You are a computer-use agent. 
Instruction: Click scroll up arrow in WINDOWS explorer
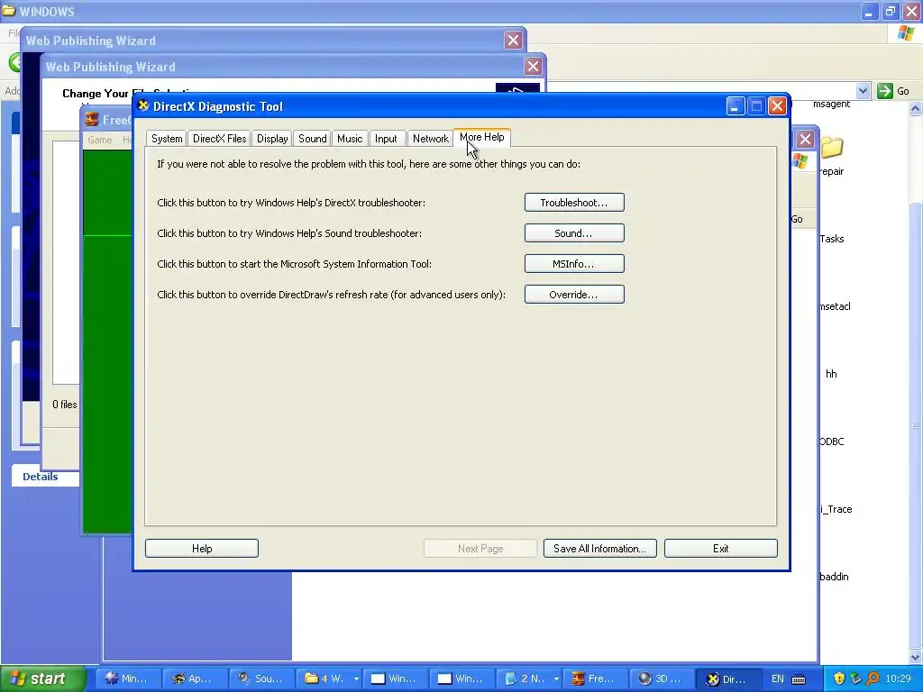tap(916, 108)
